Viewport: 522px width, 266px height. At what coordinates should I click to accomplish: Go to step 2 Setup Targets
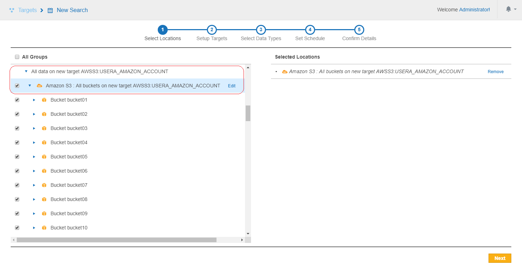pyautogui.click(x=212, y=30)
